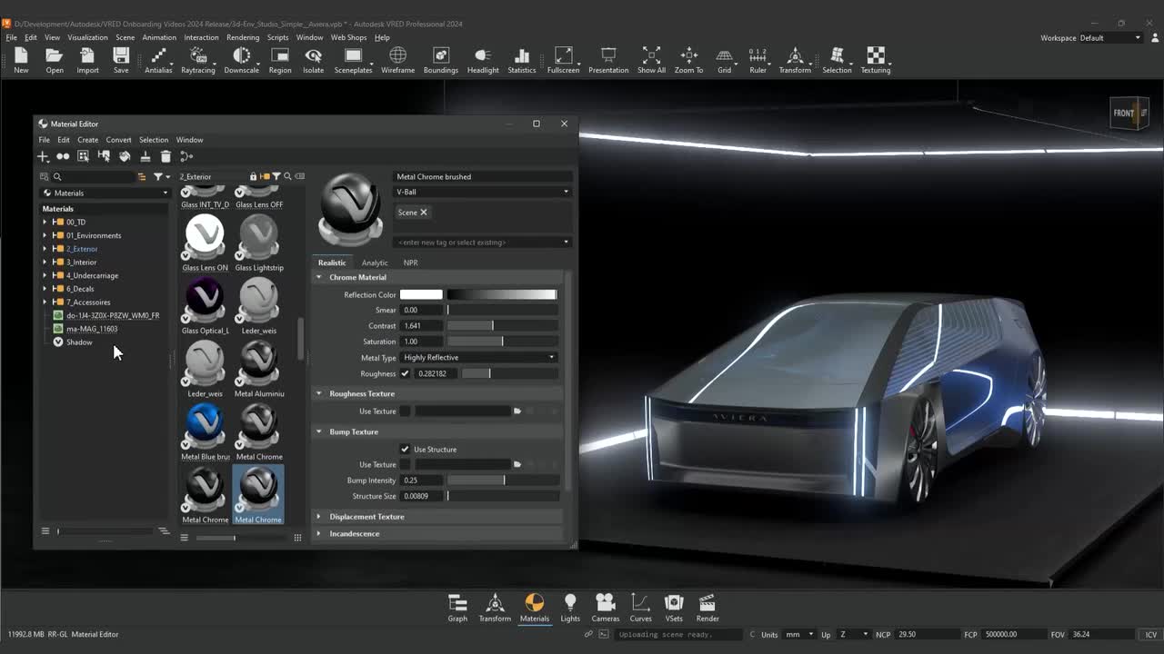Open the V-Ball preview shape dropdown
This screenshot has width=1164, height=654.
point(483,192)
